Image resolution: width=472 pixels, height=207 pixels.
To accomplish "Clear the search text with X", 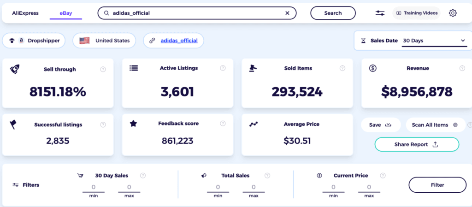I will point(287,13).
